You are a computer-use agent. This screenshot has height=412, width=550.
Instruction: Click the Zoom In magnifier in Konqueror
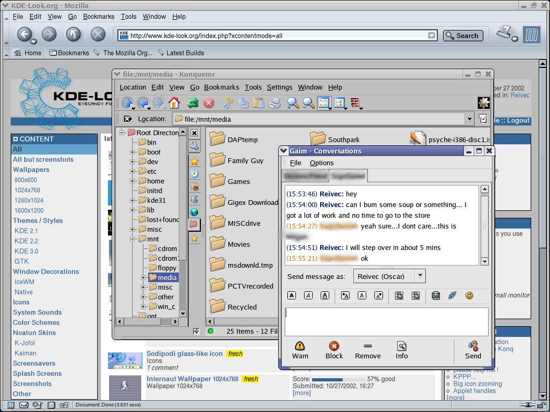[293, 103]
